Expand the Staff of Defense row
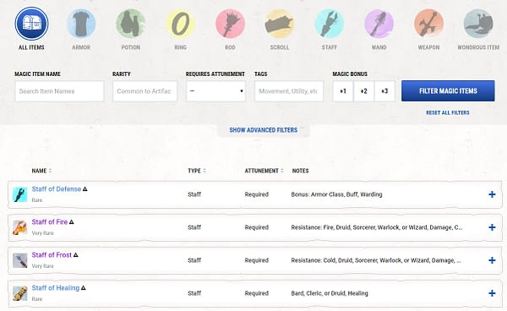 (492, 194)
